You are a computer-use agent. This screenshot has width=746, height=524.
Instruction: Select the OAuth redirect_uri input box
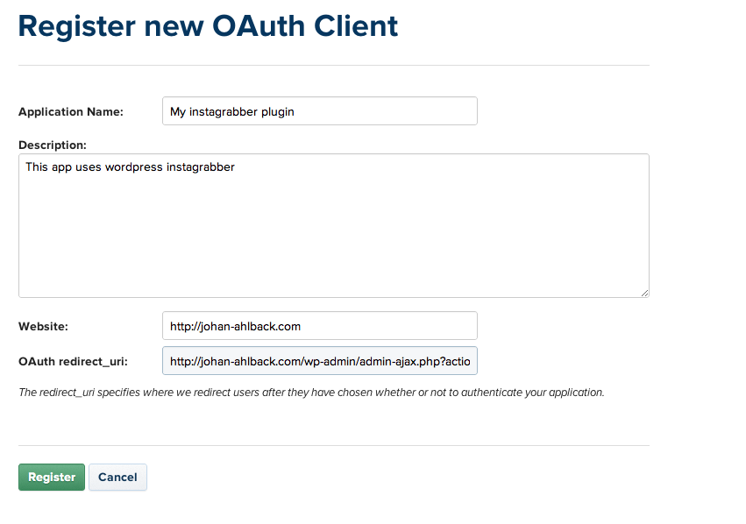point(320,361)
